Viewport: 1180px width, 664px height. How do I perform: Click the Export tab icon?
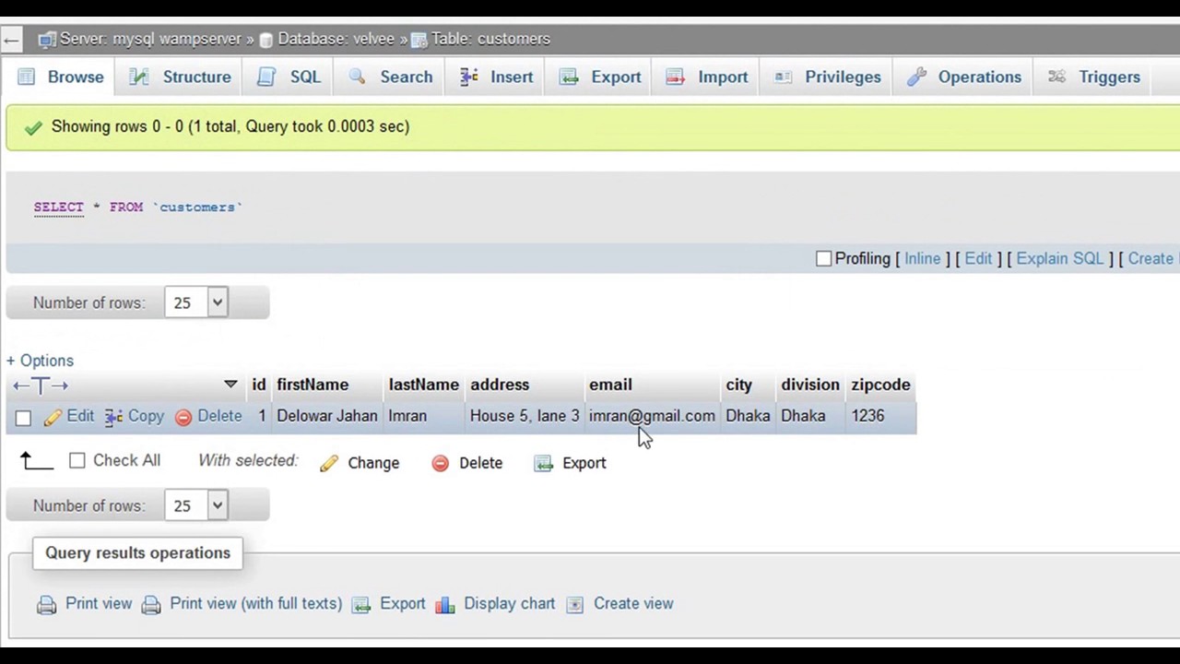click(x=569, y=77)
